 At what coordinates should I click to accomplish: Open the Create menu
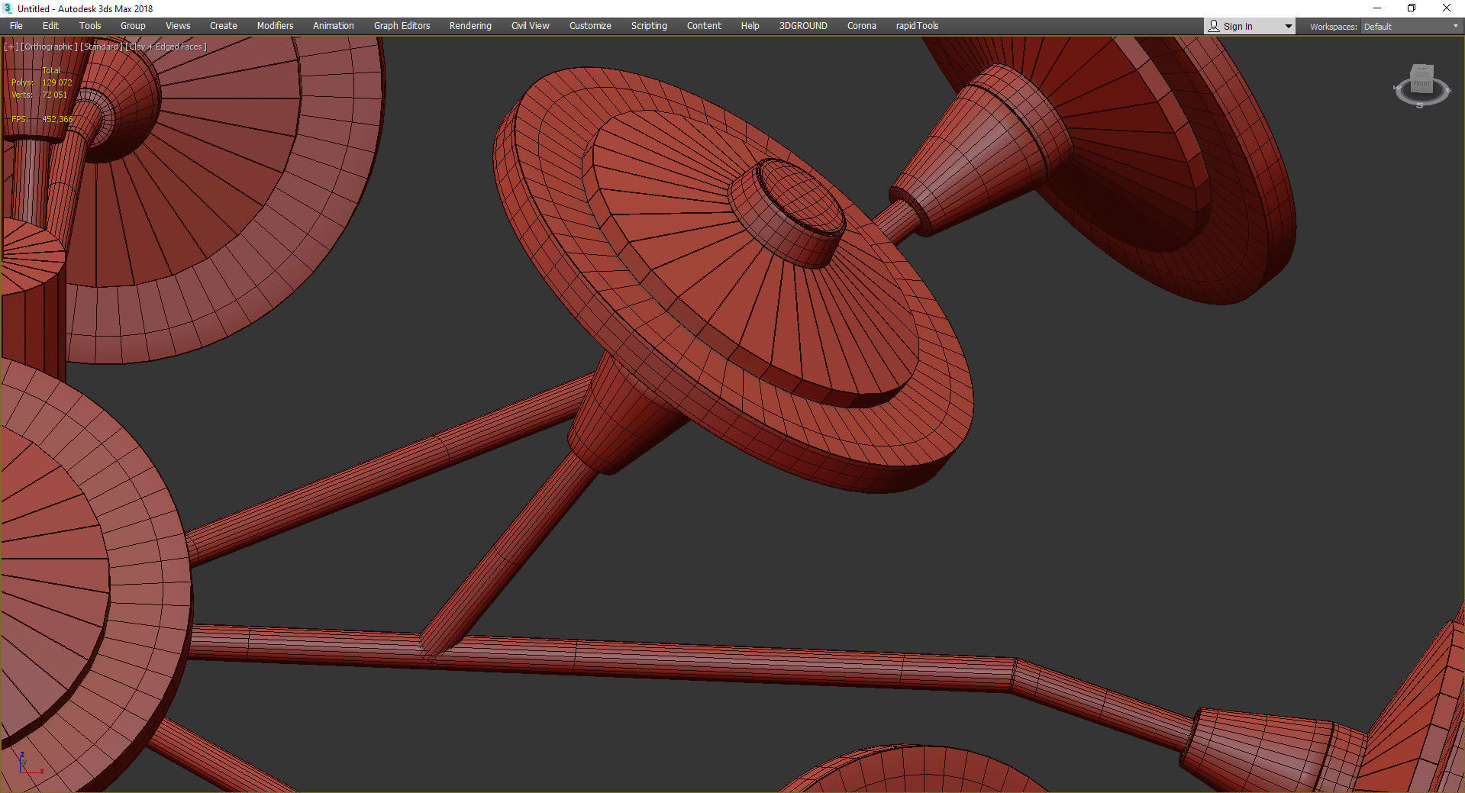(224, 26)
